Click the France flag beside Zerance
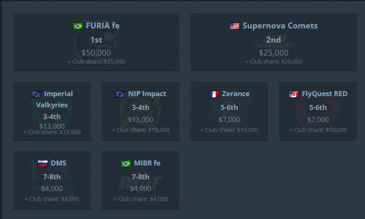The width and height of the screenshot is (365, 219). [x=214, y=94]
